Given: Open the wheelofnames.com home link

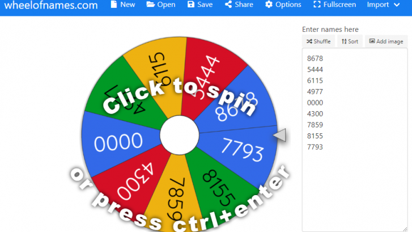Looking at the screenshot, I should [51, 5].
